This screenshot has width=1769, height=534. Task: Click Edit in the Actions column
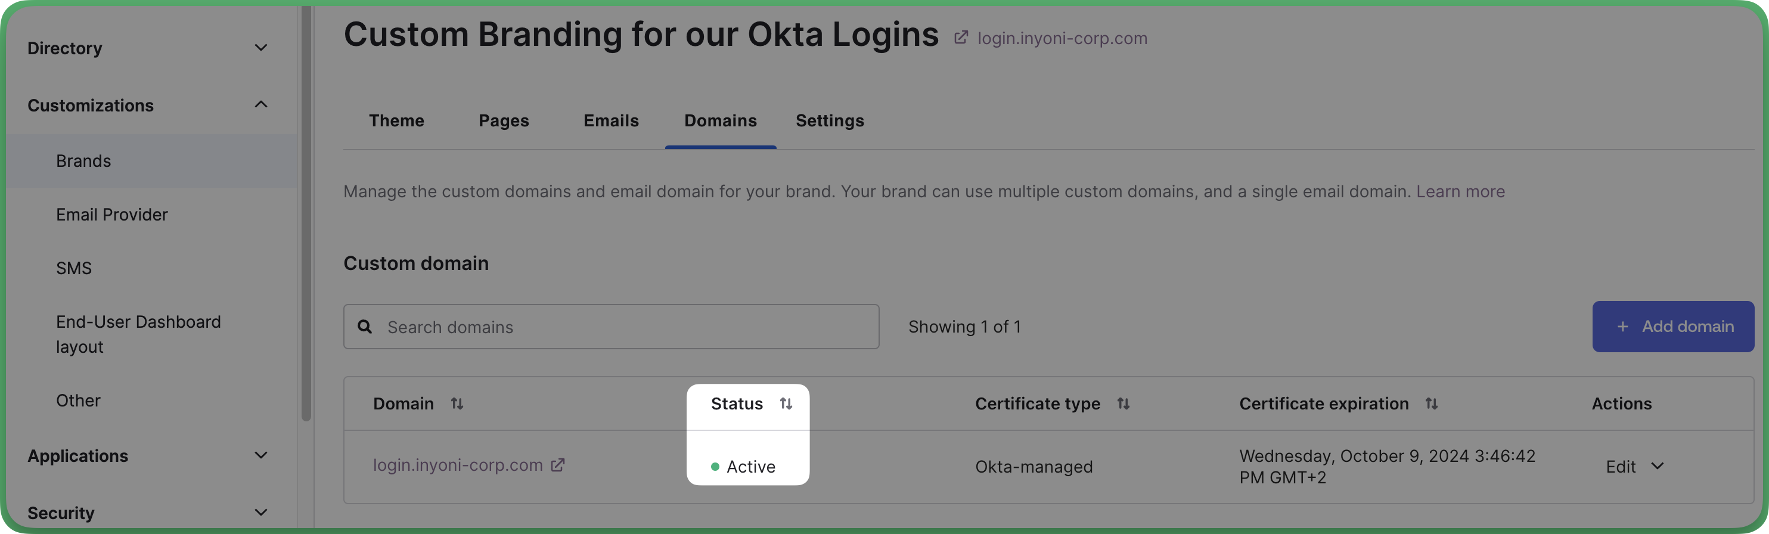tap(1620, 467)
